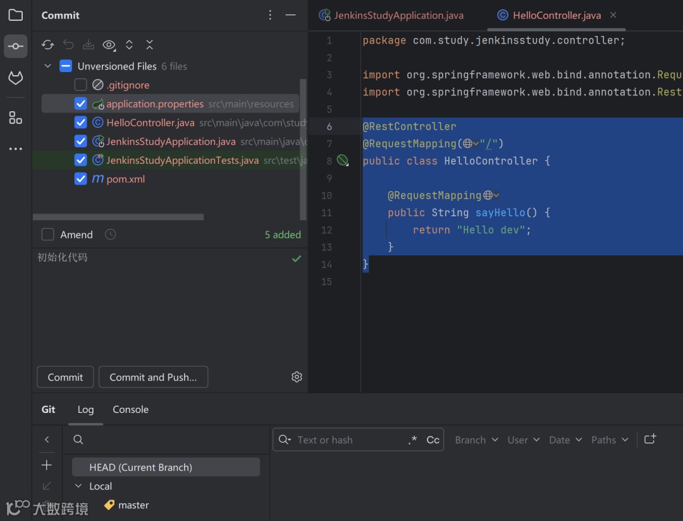Viewport: 683px width, 521px height.
Task: Collapse the Unversioned Files node
Action: [48, 66]
